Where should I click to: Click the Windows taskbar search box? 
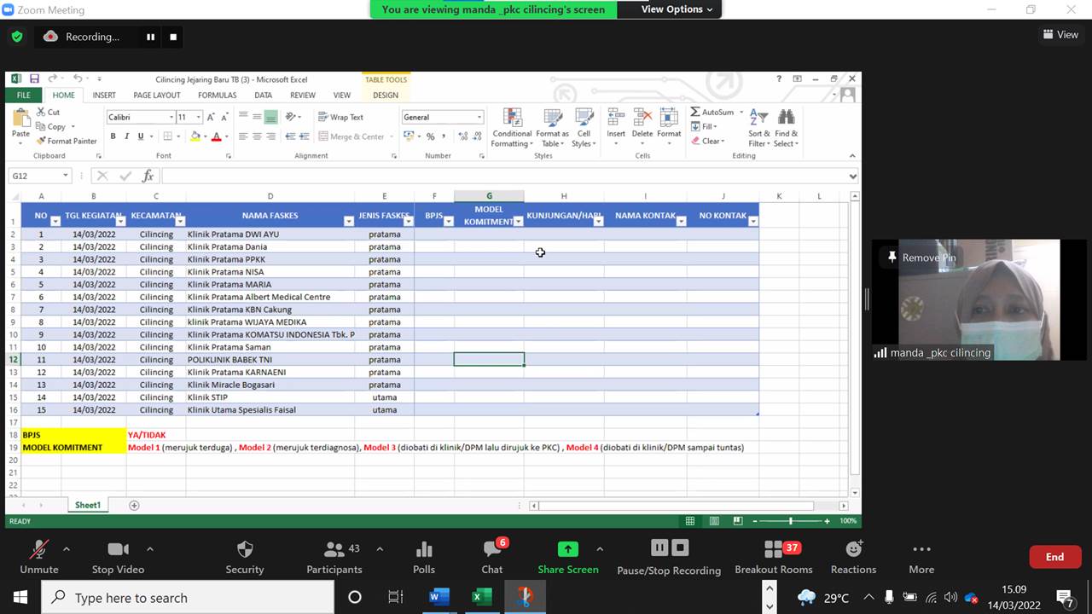click(x=188, y=598)
